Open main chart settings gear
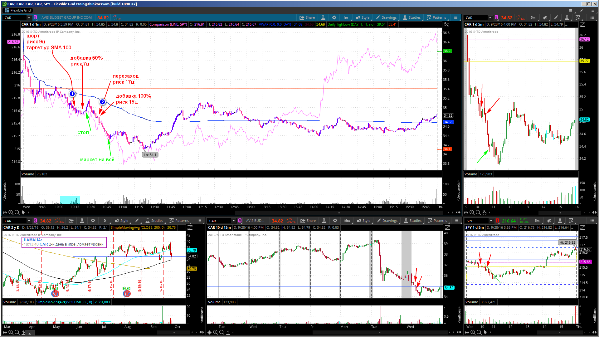Screen dimensions: 599x337 coord(334,18)
